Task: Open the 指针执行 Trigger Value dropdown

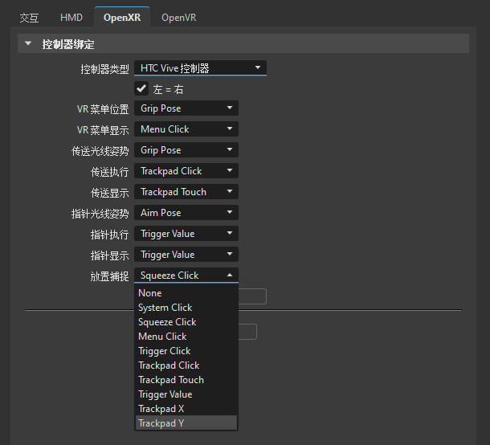Action: click(186, 234)
